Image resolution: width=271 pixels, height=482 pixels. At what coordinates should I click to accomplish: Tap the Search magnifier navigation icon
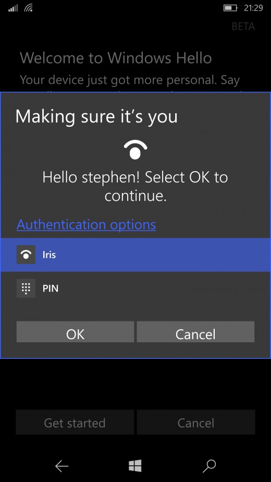click(209, 466)
